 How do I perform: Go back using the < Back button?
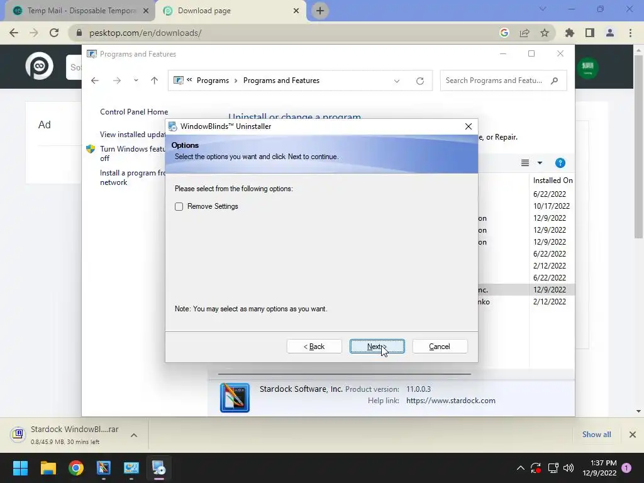(314, 347)
